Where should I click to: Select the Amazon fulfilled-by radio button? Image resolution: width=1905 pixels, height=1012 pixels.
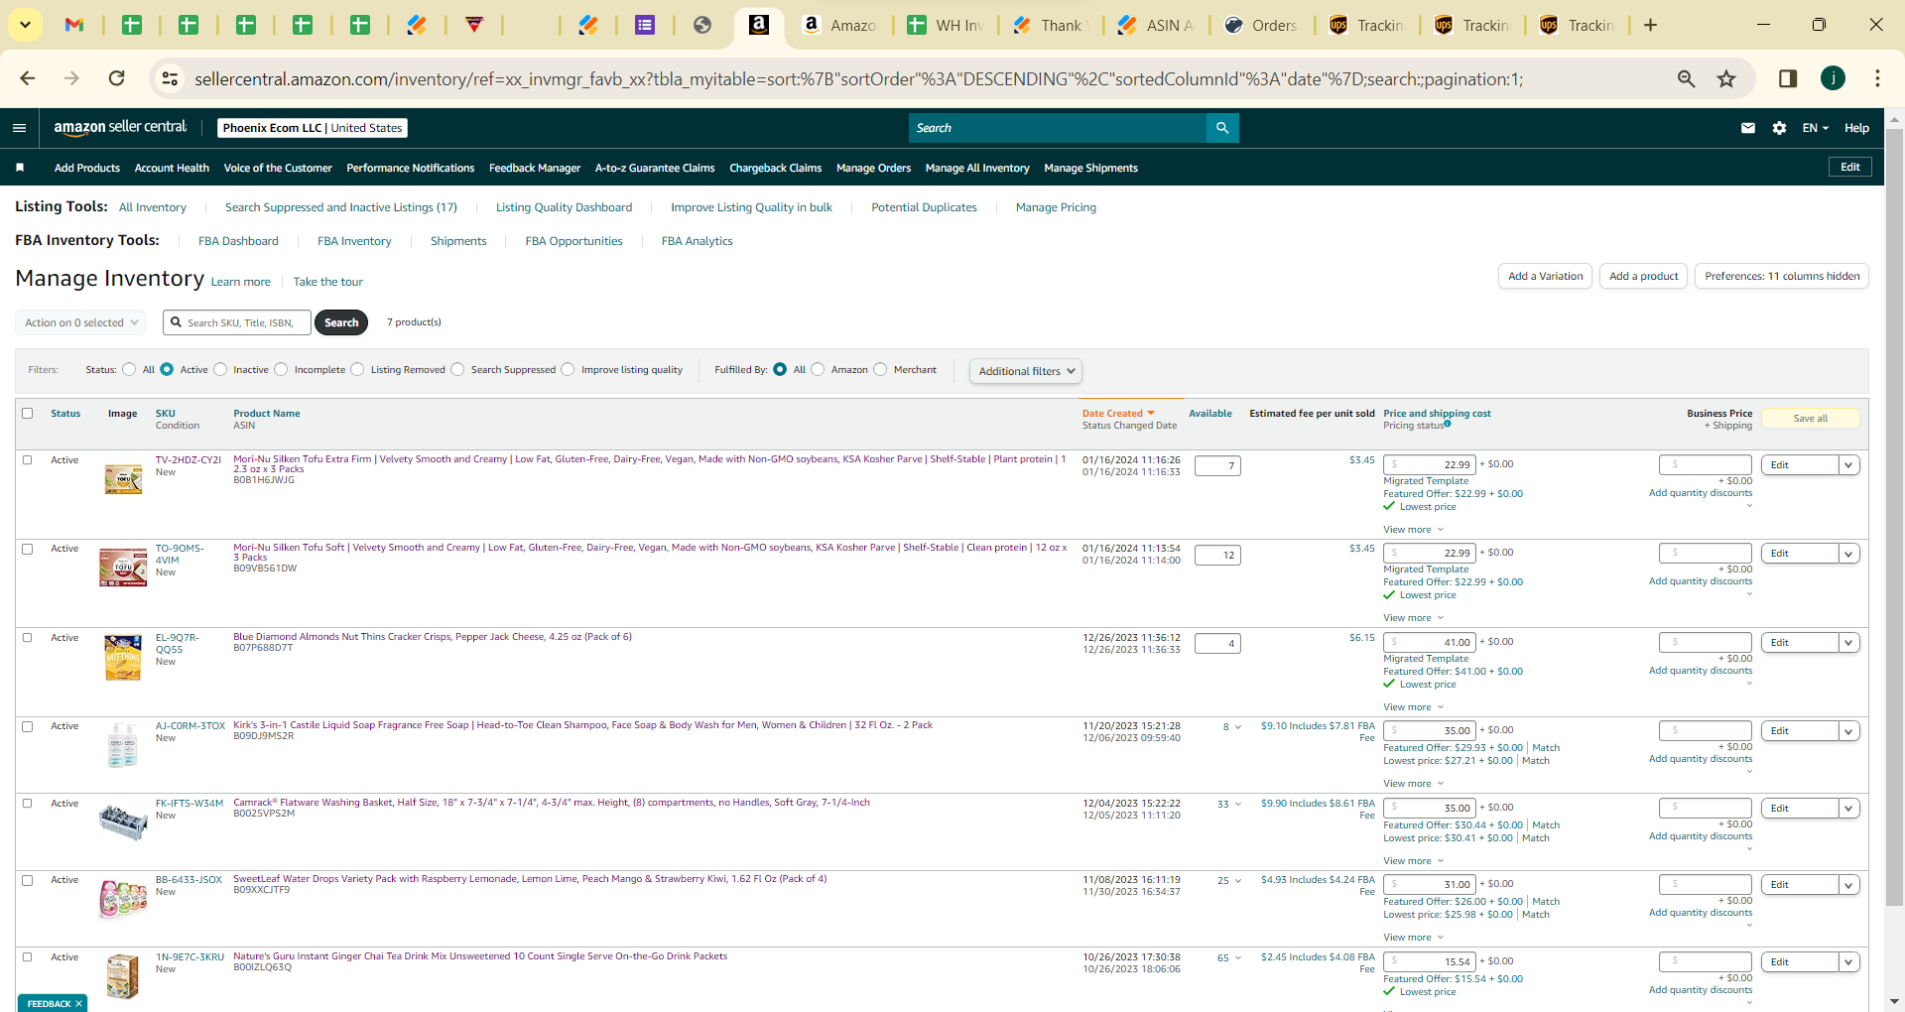click(818, 369)
